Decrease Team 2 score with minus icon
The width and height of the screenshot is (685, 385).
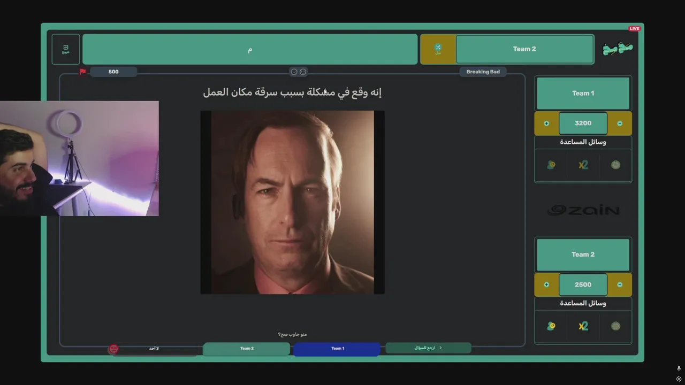click(x=620, y=284)
